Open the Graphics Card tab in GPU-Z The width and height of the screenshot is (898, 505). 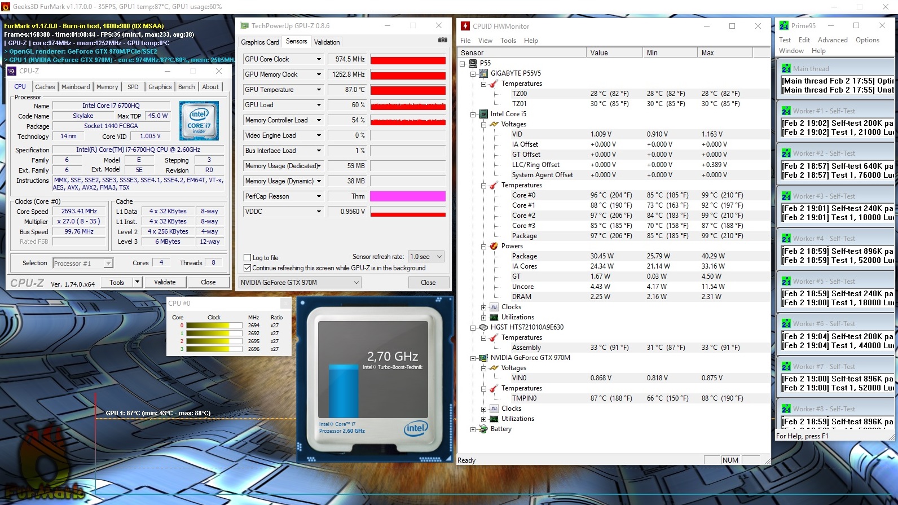tap(260, 42)
